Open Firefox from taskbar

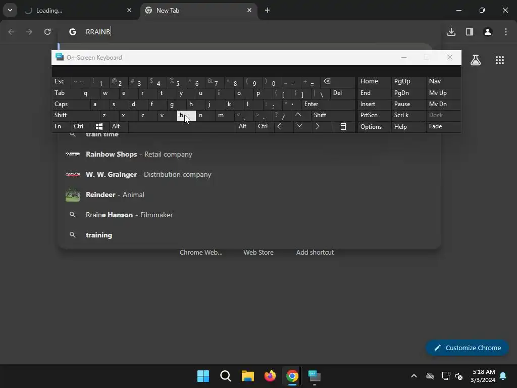click(270, 376)
